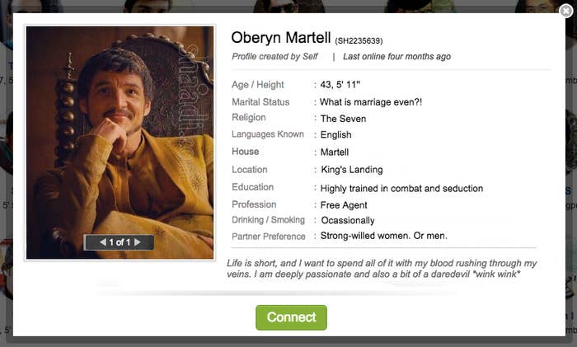577x347 pixels.
Task: Close the profile popup with the X
Action: coord(565,11)
